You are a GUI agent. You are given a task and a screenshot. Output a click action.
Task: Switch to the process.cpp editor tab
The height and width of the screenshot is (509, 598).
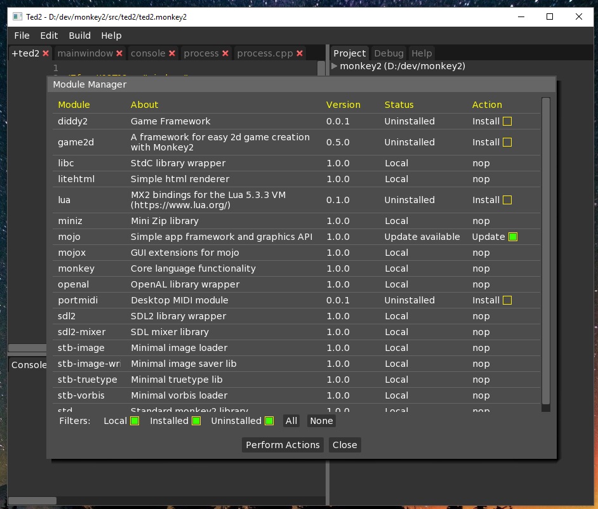pyautogui.click(x=265, y=53)
